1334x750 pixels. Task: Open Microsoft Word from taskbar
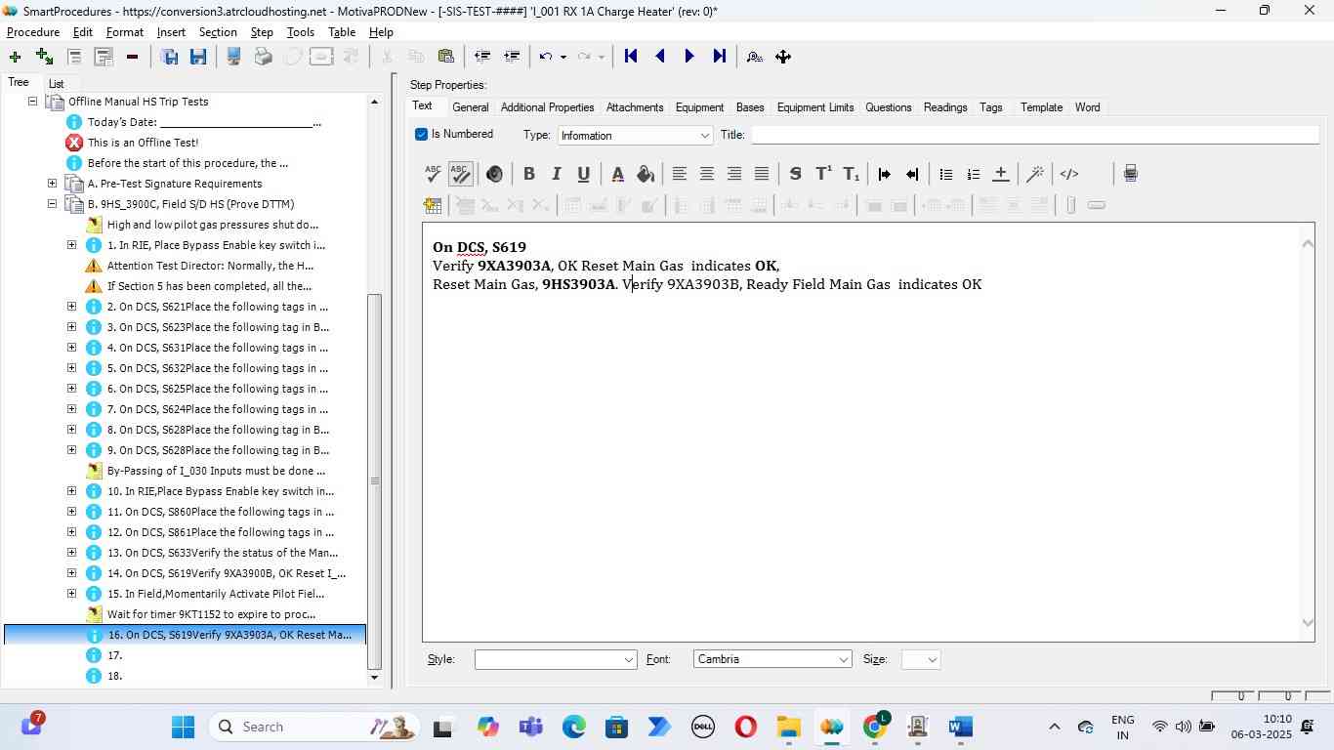960,727
